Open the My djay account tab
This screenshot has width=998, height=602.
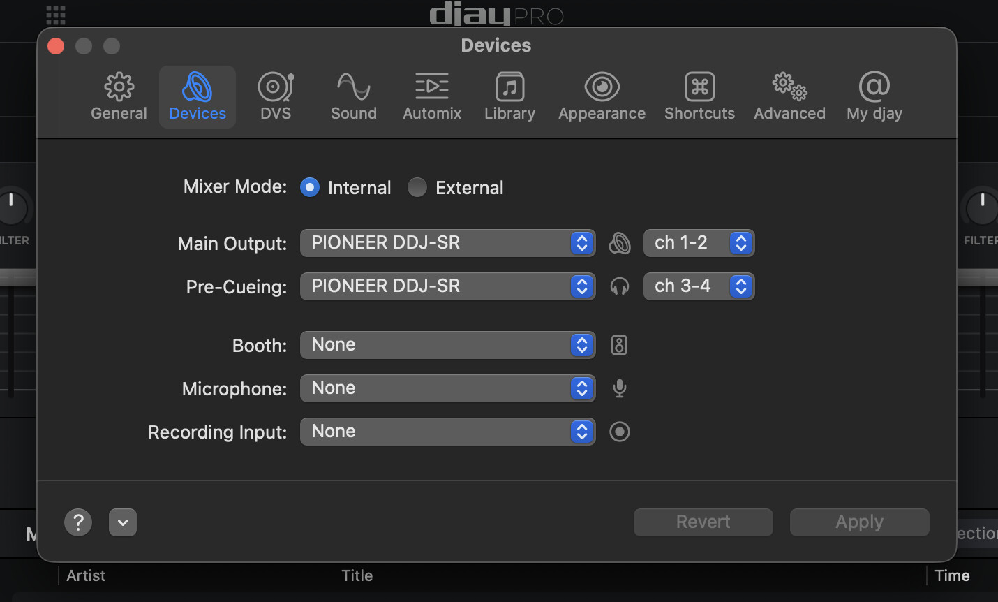click(x=874, y=96)
